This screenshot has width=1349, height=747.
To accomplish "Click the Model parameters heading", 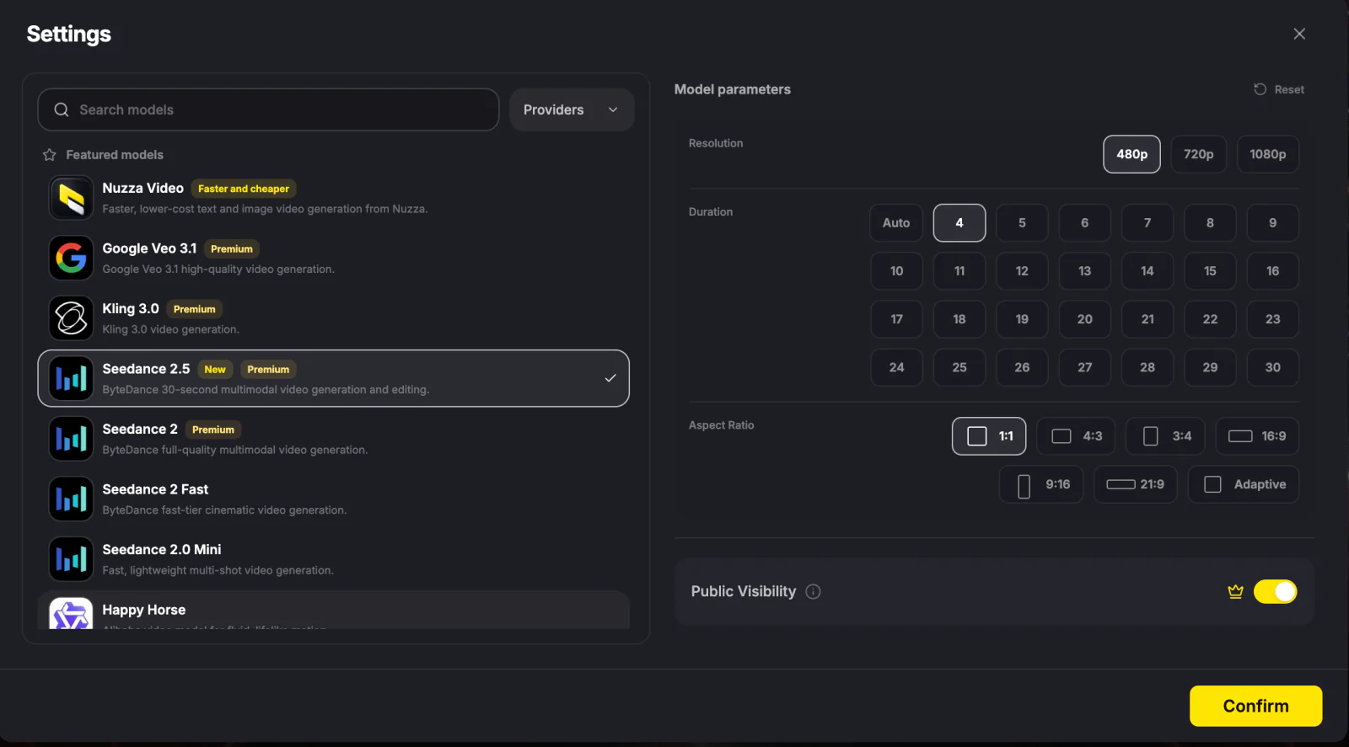I will tap(733, 89).
